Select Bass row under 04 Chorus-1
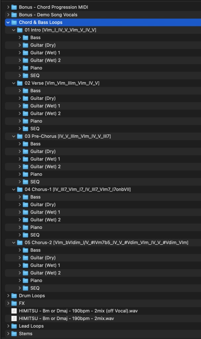This screenshot has width=201, height=339. 103,197
